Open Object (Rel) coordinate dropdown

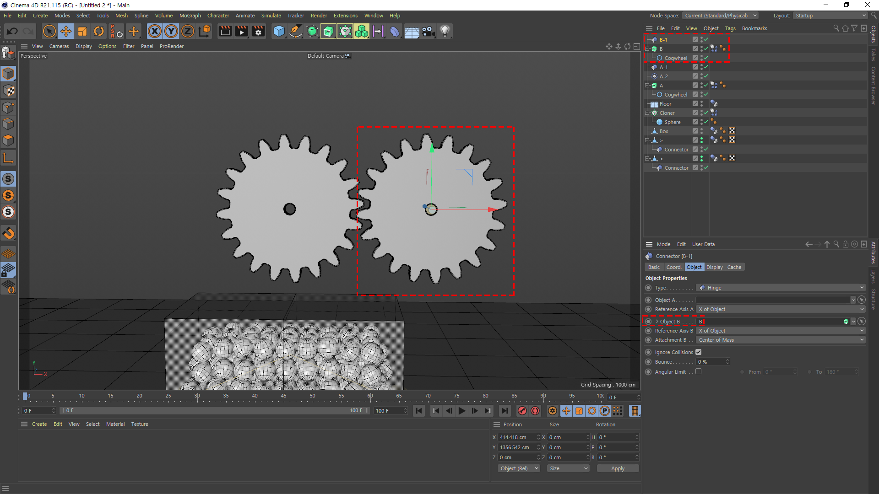click(519, 468)
